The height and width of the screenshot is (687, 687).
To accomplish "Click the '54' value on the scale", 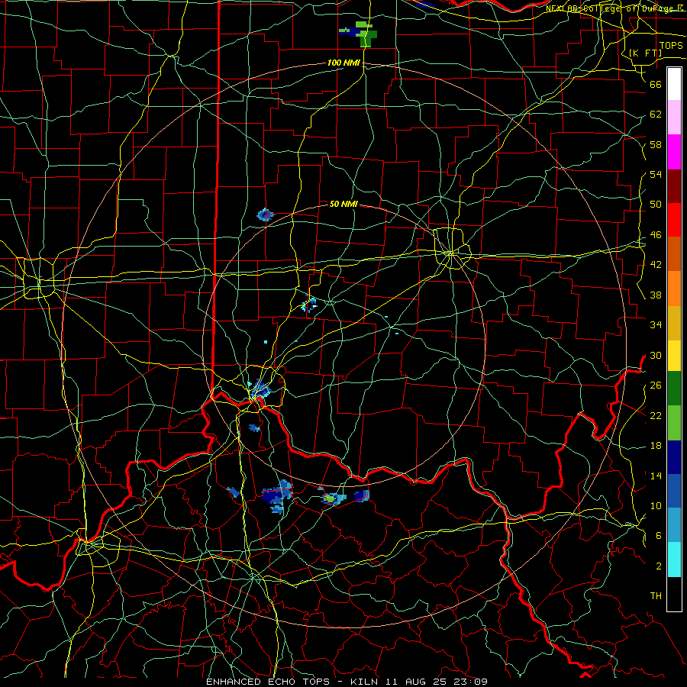I will click(x=656, y=174).
